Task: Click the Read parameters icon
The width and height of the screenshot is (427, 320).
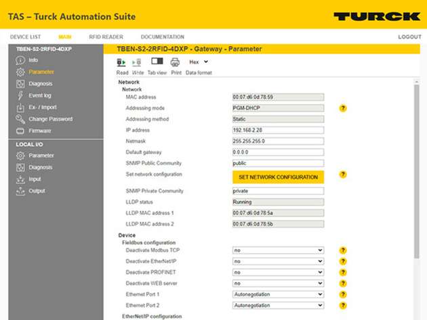Action: coord(121,62)
